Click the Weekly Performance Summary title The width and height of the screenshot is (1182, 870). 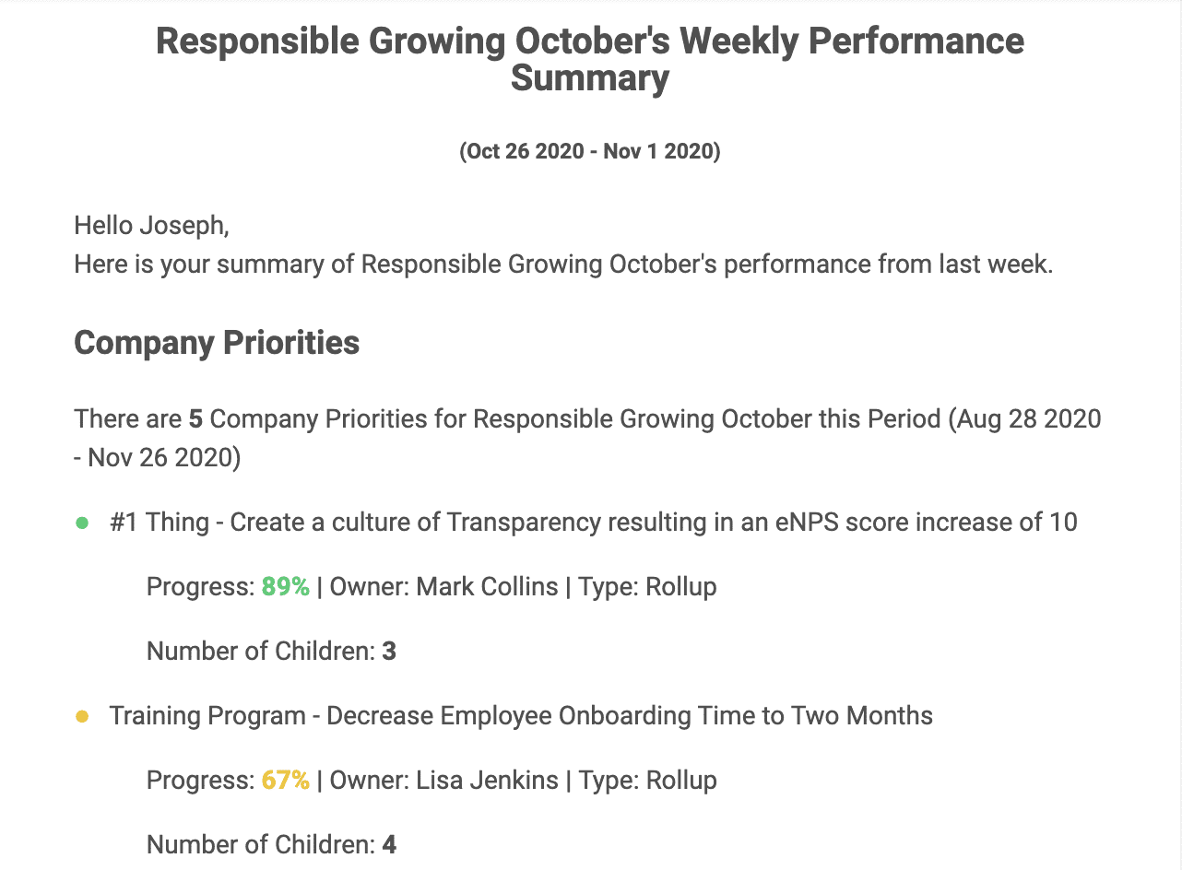tap(590, 60)
